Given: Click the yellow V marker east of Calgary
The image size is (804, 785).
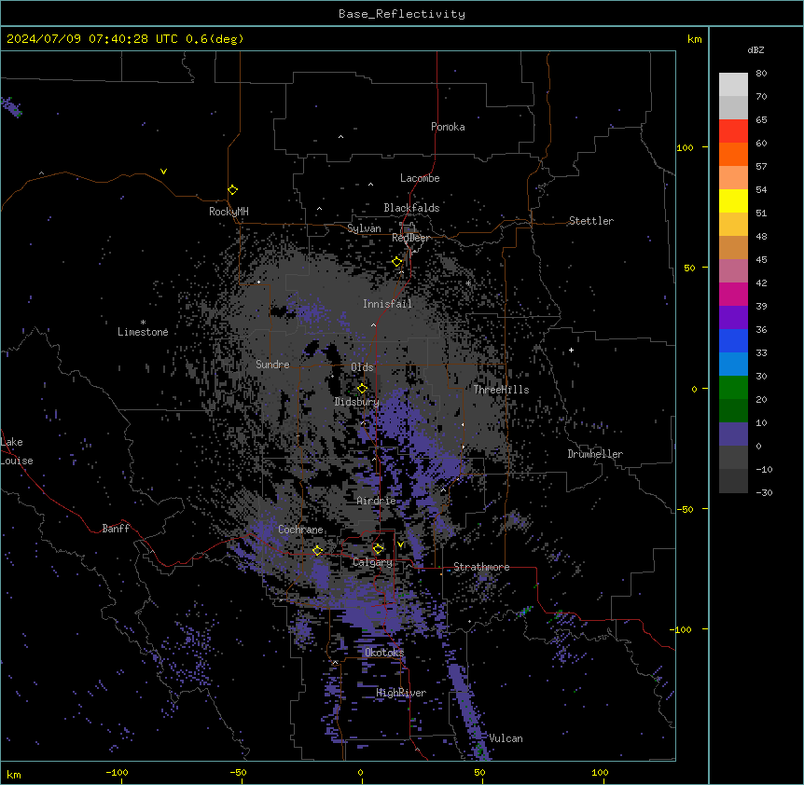Looking at the screenshot, I should (400, 544).
